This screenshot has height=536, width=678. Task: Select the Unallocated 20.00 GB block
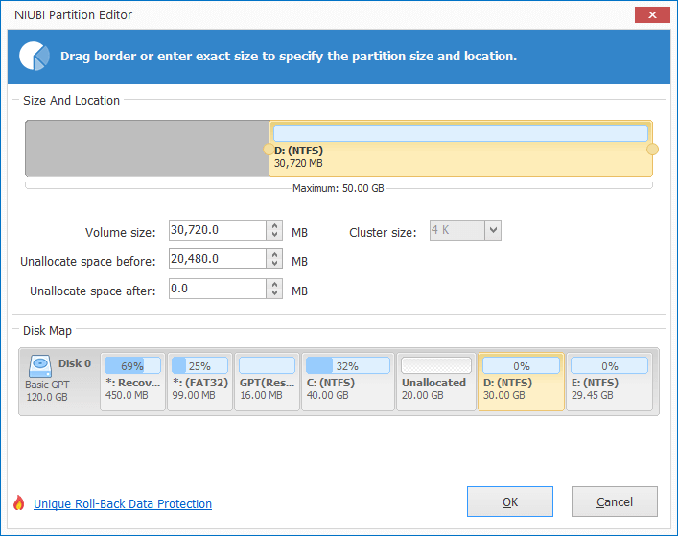tap(435, 382)
